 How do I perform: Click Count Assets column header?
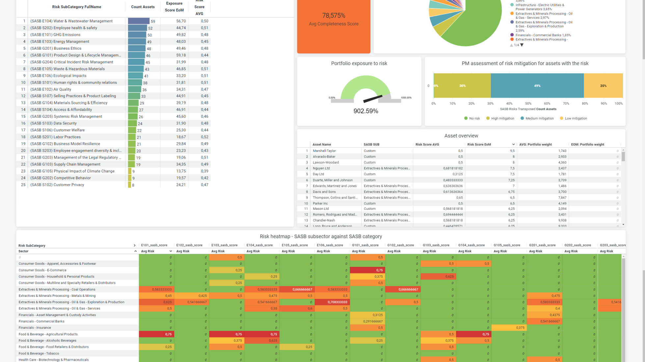pyautogui.click(x=143, y=7)
